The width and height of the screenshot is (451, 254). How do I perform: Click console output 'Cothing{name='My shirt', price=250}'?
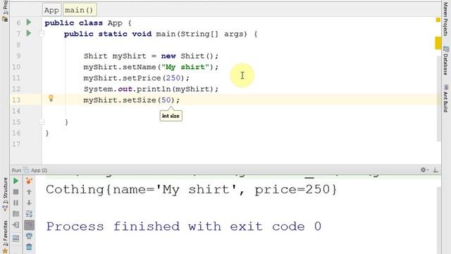click(191, 190)
